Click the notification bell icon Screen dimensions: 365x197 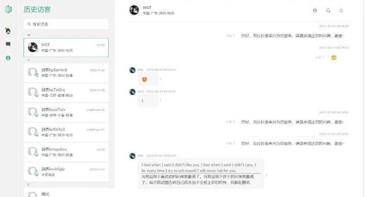341,10
